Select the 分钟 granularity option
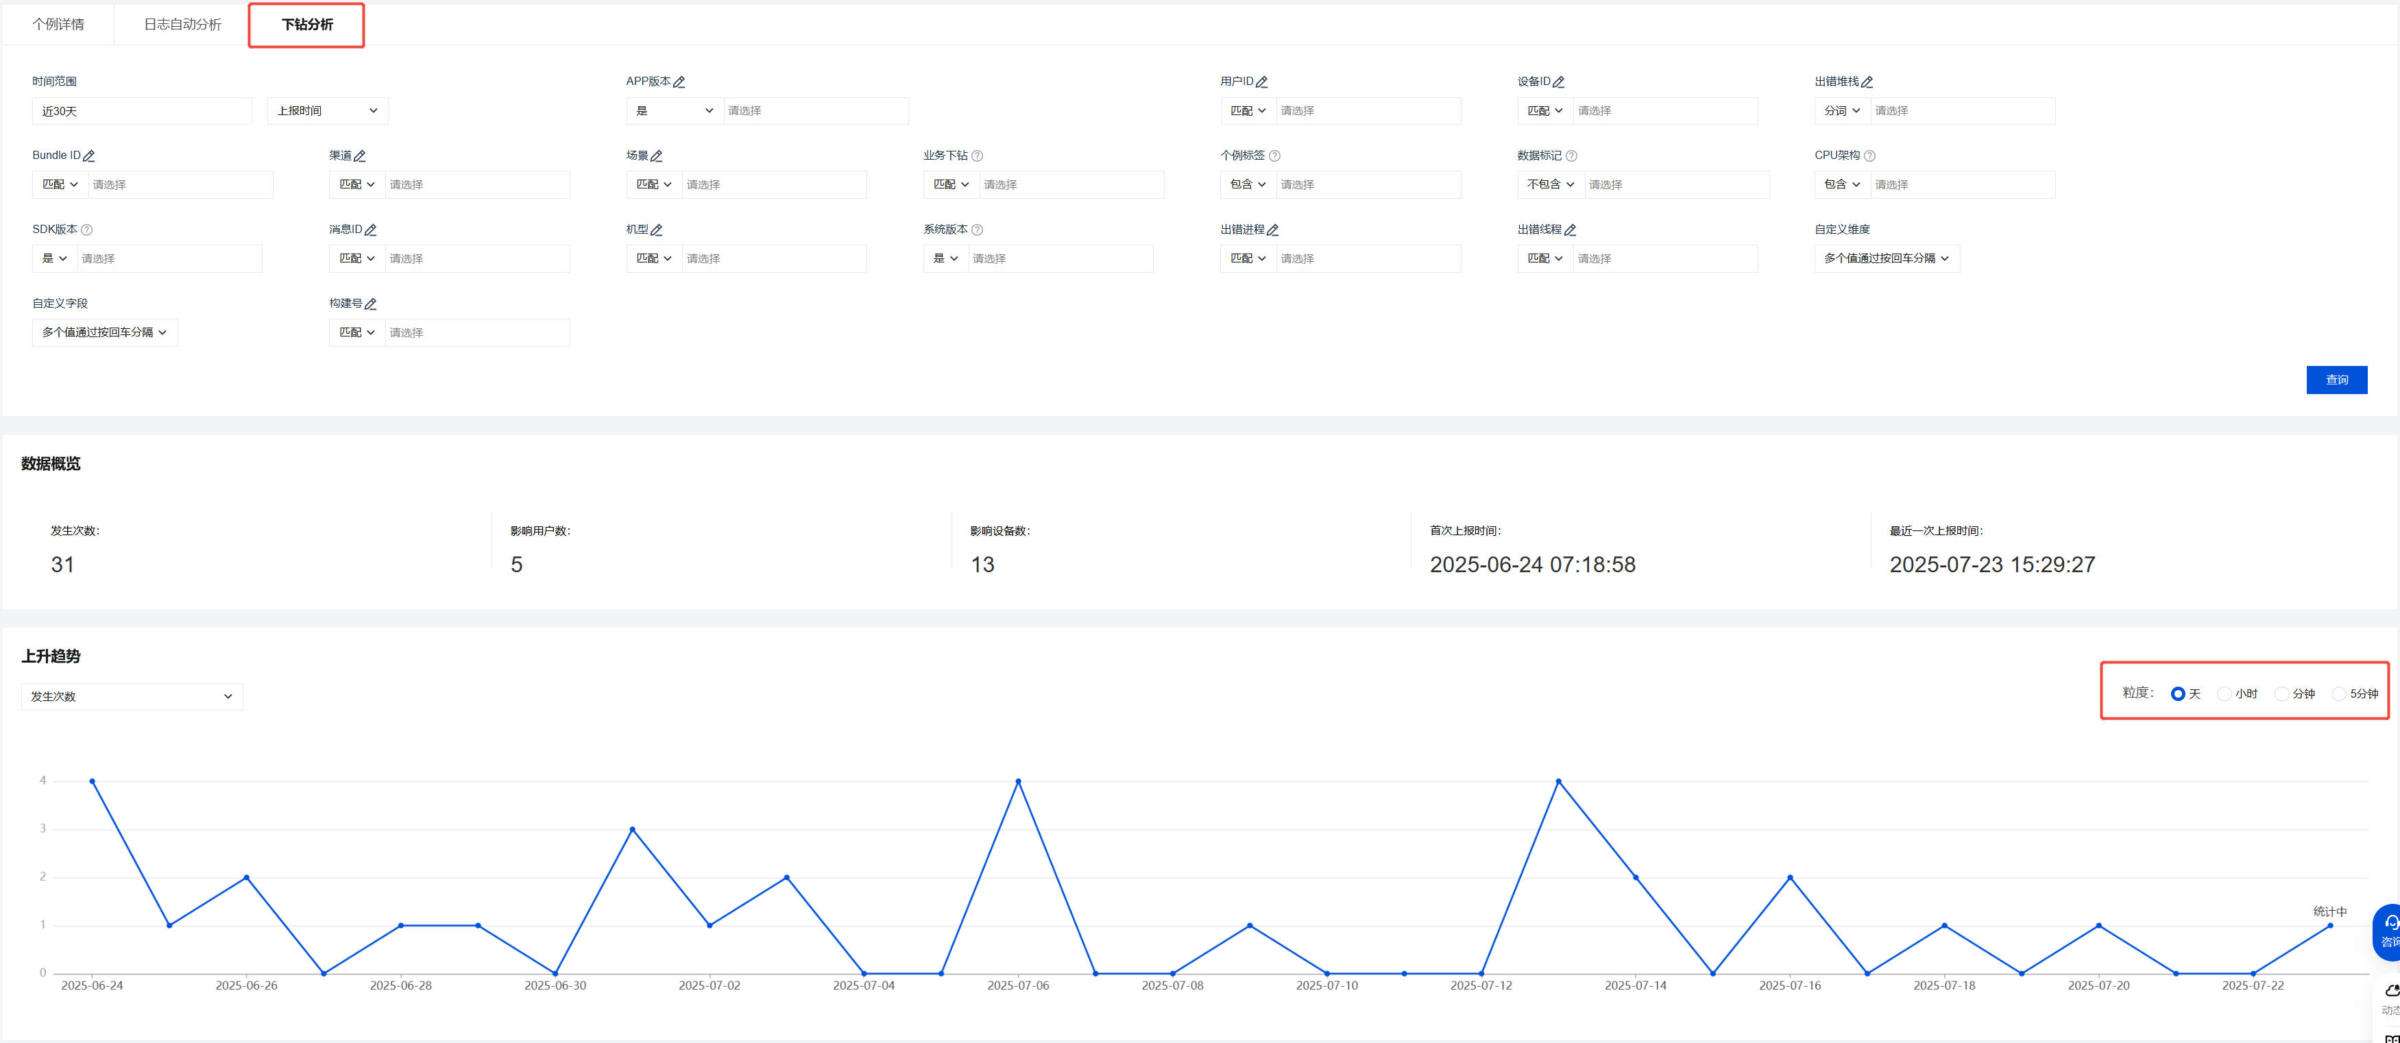 (2281, 694)
